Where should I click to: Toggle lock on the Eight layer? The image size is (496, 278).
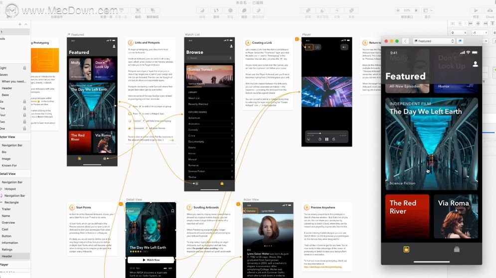click(24, 68)
